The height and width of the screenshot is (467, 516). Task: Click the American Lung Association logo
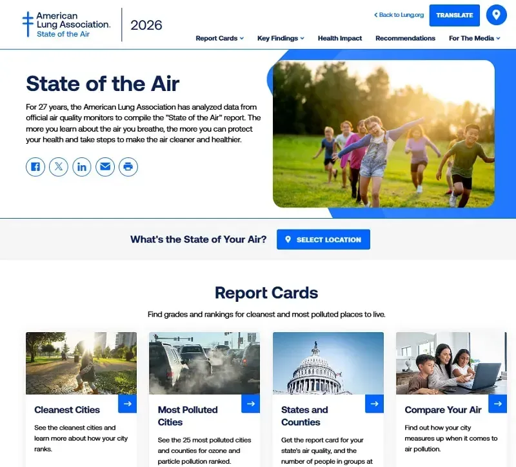tap(66, 25)
